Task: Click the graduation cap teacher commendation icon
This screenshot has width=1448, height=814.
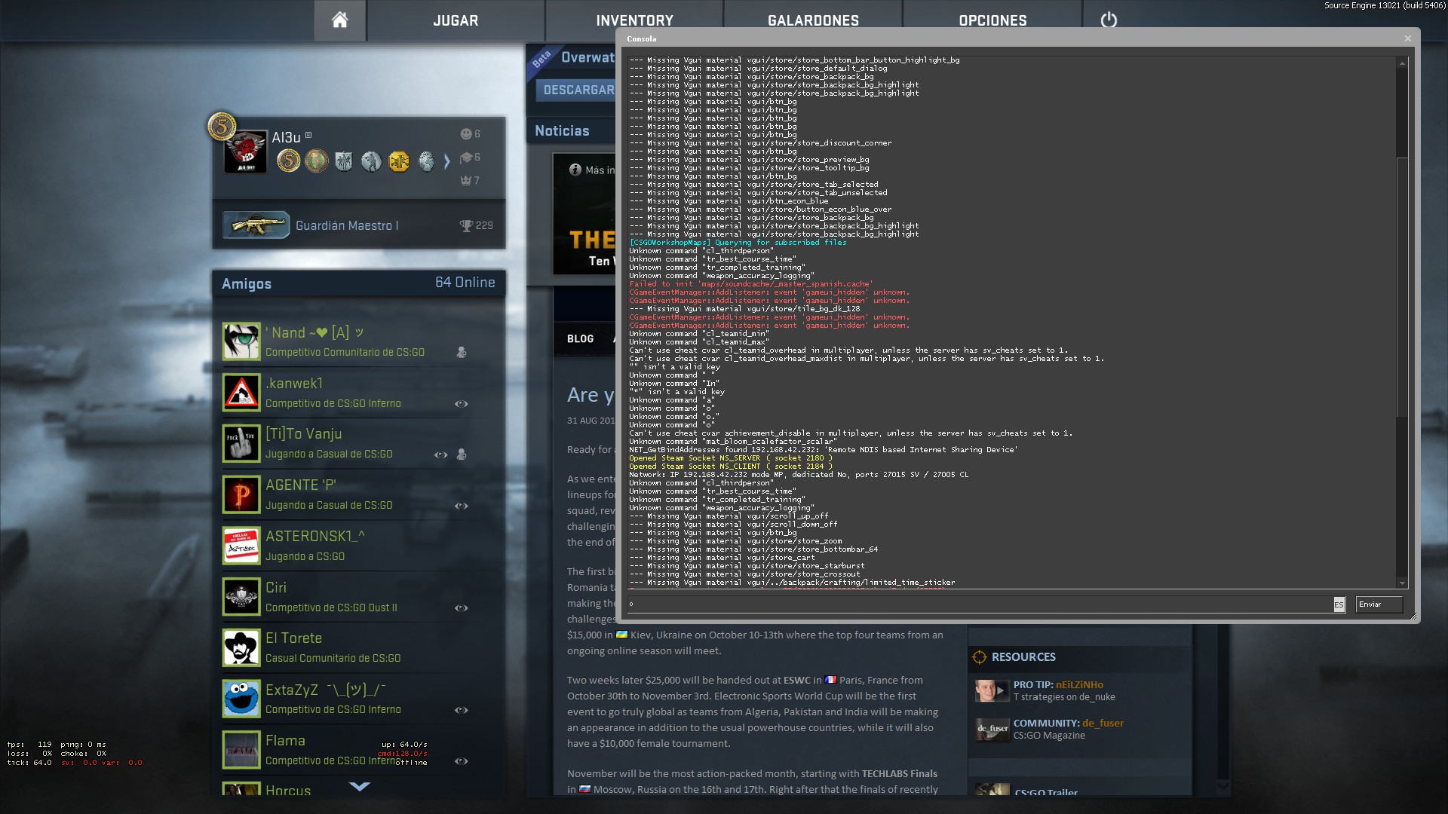Action: pos(466,158)
